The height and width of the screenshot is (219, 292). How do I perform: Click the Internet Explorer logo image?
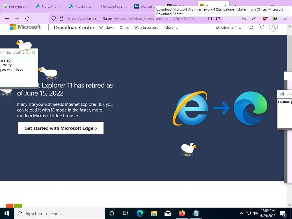click(x=190, y=108)
